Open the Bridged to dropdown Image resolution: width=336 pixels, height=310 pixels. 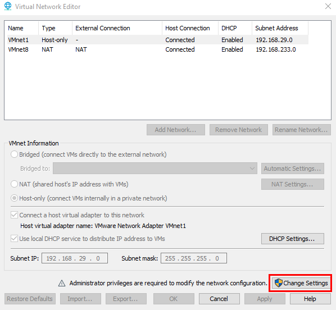pyautogui.click(x=155, y=168)
